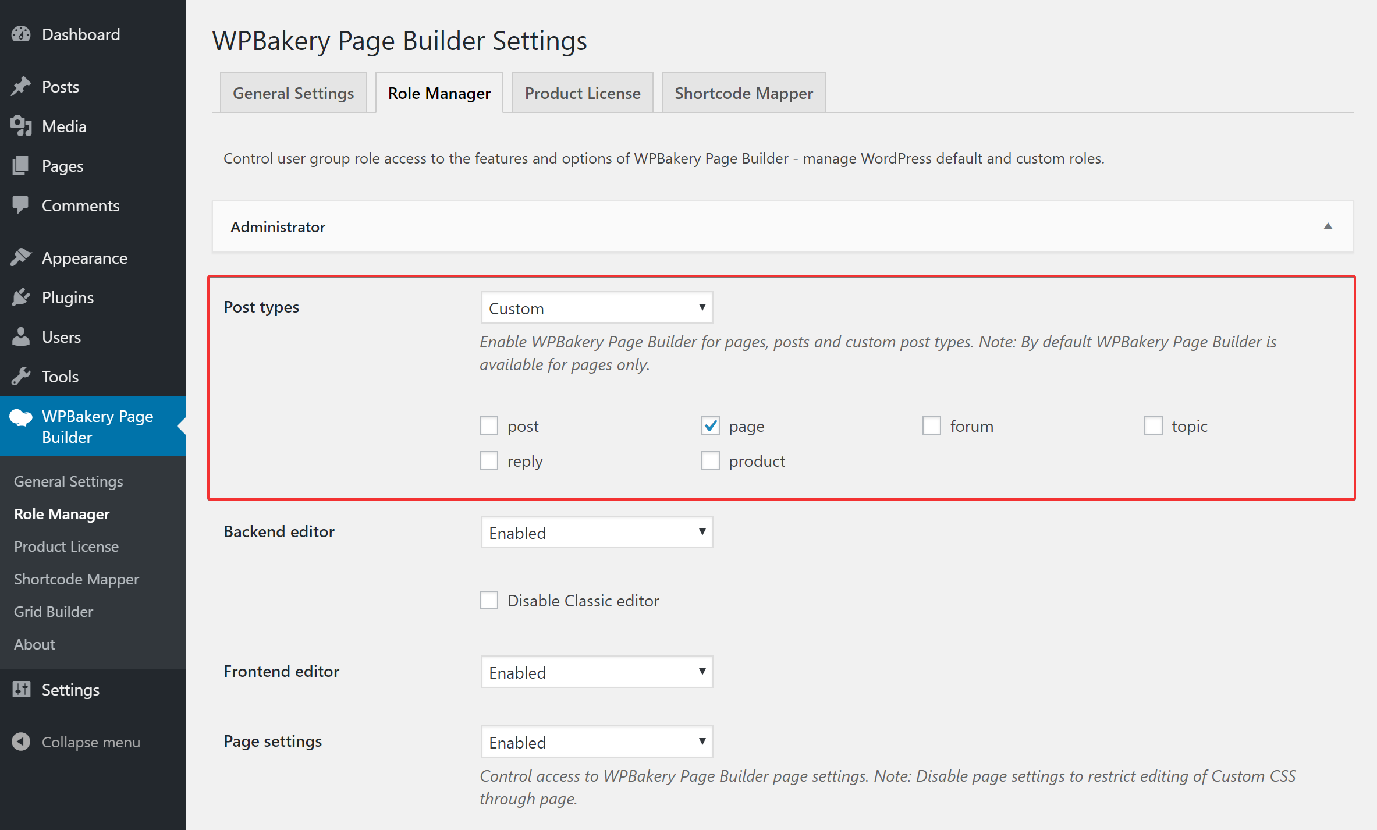Click the Dashboard gauge icon
Image resolution: width=1377 pixels, height=830 pixels.
[x=21, y=34]
